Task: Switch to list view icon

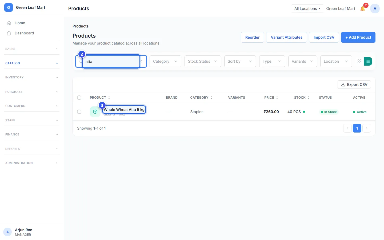Action: [368, 61]
